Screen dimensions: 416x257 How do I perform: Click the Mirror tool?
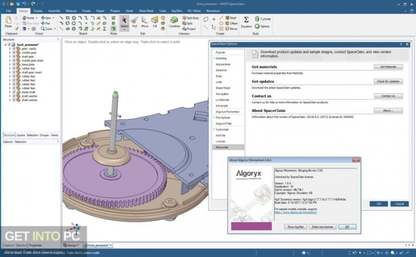click(x=231, y=29)
